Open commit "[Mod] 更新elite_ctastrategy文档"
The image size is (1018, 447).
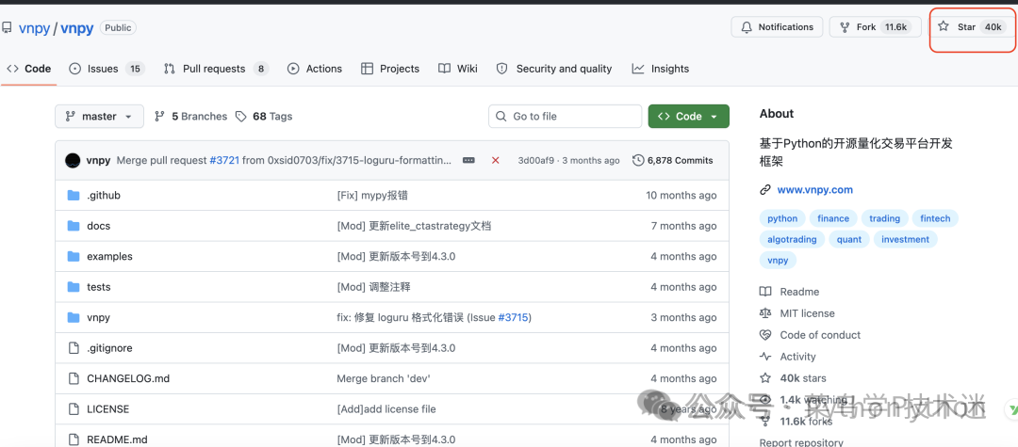[414, 226]
